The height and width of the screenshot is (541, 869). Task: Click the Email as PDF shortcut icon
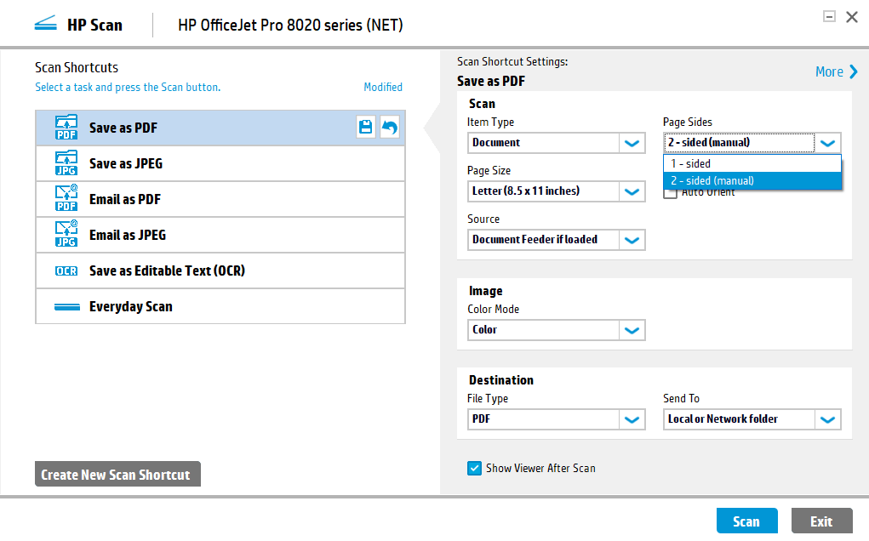click(66, 199)
